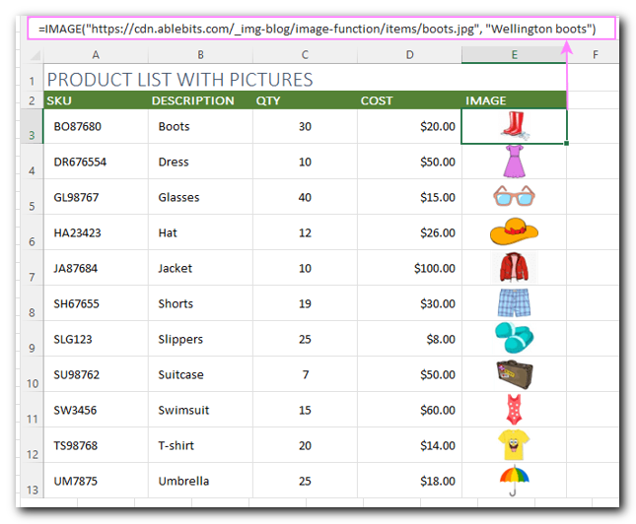Select the $18.00 cost cell
Screen dimensions: 636x524
tap(409, 481)
